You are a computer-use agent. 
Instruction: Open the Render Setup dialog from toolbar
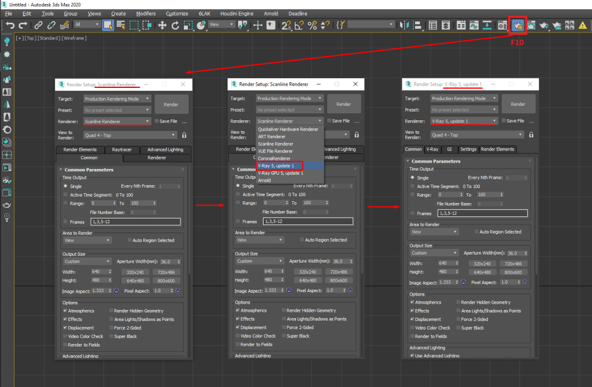[x=517, y=25]
